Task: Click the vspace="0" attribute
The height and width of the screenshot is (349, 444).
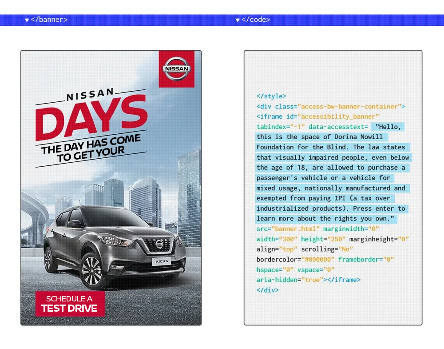Action: click(x=316, y=269)
